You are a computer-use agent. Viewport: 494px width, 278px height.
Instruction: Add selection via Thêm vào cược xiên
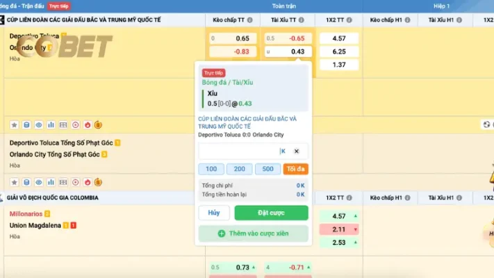(x=254, y=234)
